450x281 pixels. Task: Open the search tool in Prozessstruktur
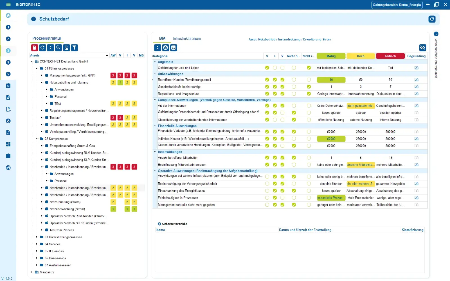(58, 47)
